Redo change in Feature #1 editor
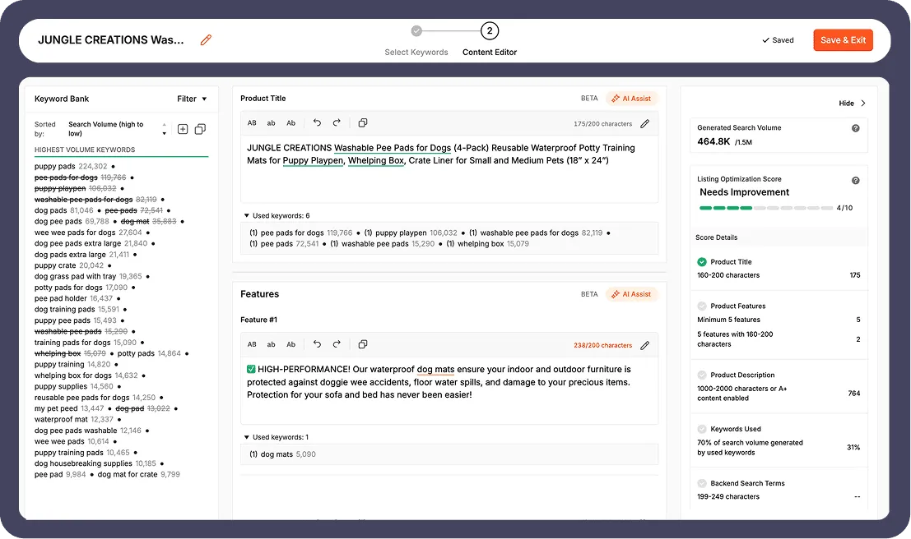This screenshot has height=539, width=911. 337,344
